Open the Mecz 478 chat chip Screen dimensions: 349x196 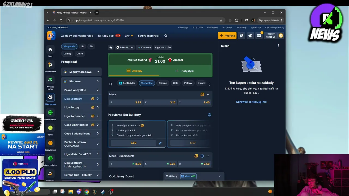[x=188, y=176]
